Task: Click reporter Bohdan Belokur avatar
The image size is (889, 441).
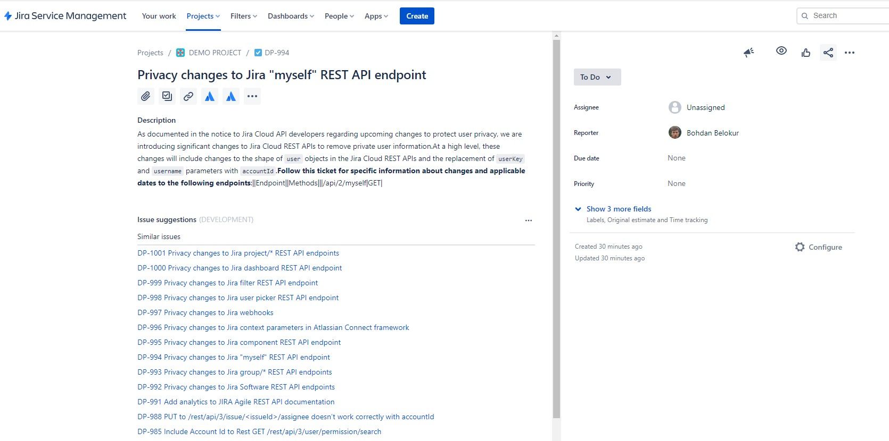Action: tap(675, 133)
